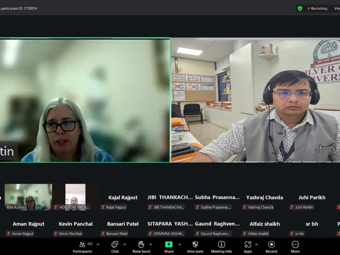
Task: Click Kajal Rajput's muted microphone icon
Action: tap(103, 207)
